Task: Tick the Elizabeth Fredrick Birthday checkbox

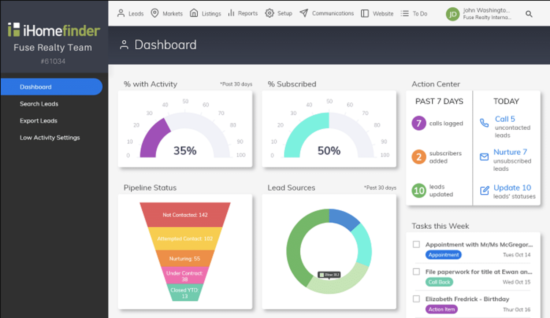Action: tap(416, 299)
